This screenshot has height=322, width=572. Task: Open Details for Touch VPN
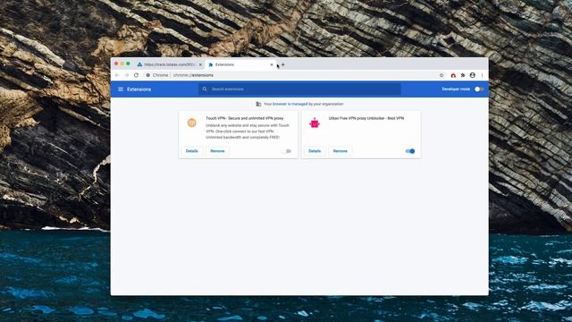[191, 151]
